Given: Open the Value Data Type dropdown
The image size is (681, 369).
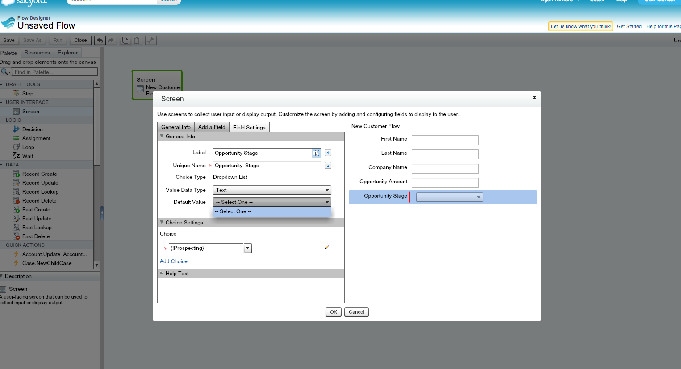Looking at the screenshot, I should (x=327, y=190).
